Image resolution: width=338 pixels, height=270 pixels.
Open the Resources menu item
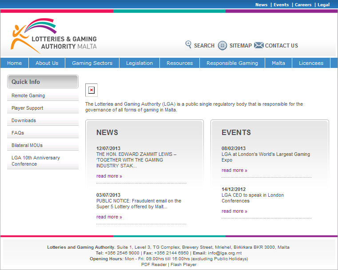click(180, 63)
